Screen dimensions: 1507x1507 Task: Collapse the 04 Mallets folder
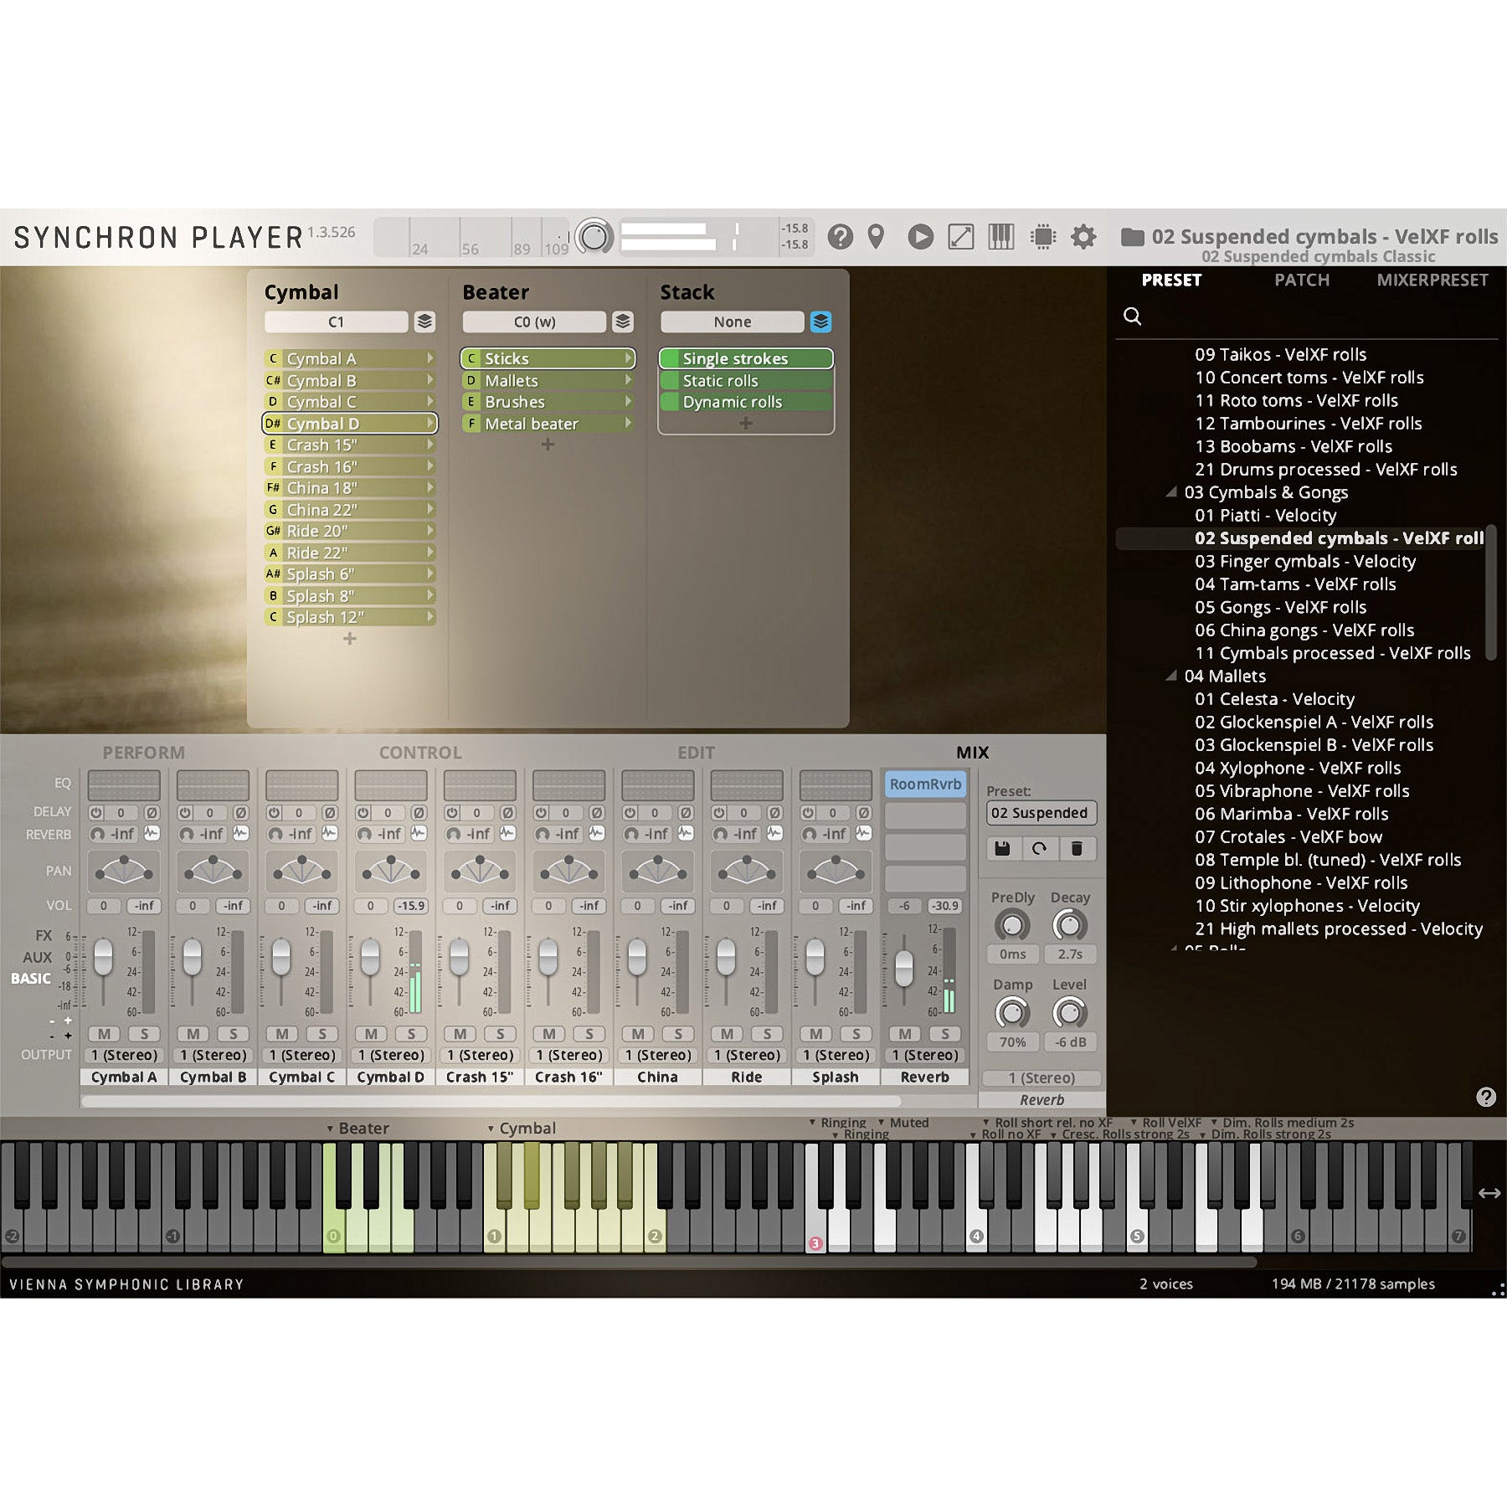pyautogui.click(x=1171, y=676)
